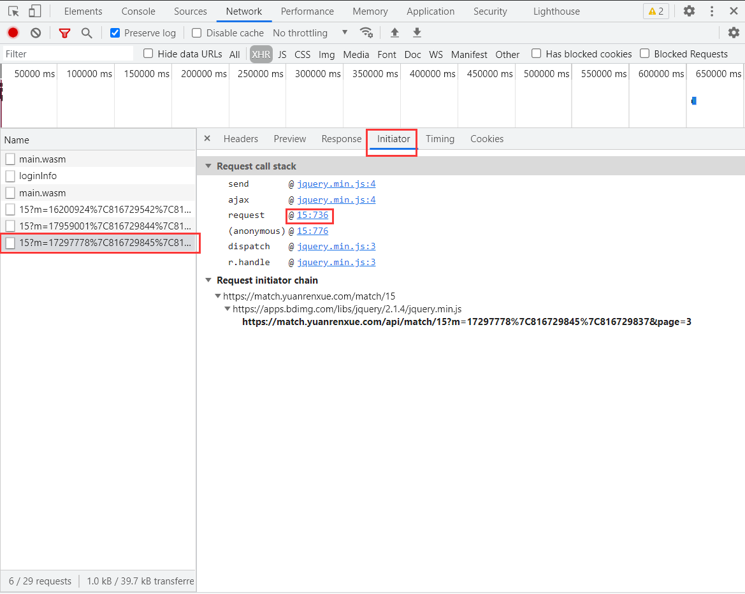Click the Filter text input field

[x=68, y=54]
